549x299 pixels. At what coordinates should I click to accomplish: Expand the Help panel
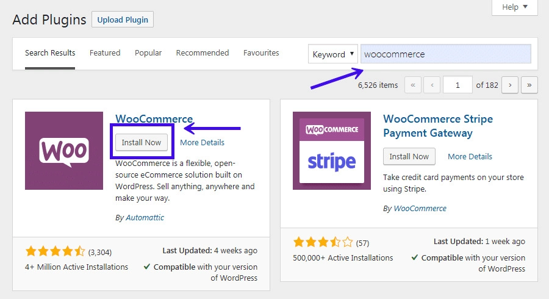pos(514,7)
